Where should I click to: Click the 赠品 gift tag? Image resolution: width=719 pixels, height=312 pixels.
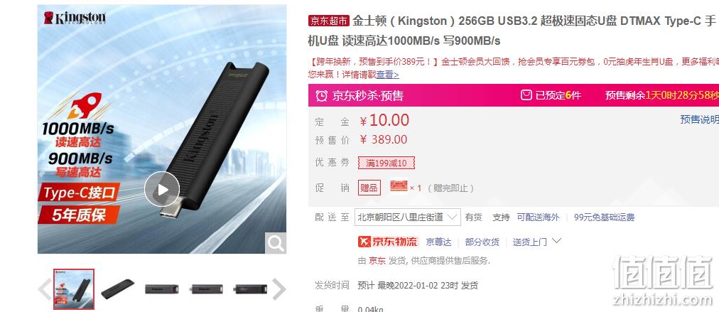[x=369, y=188]
